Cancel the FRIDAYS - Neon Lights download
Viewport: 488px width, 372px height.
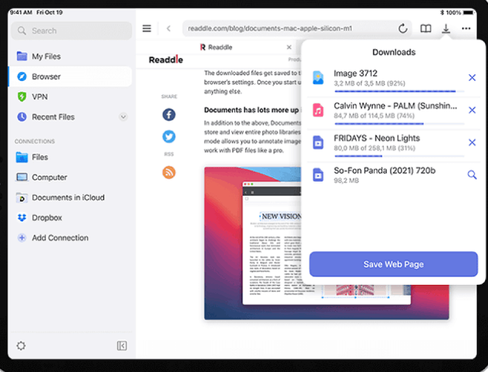pos(472,143)
